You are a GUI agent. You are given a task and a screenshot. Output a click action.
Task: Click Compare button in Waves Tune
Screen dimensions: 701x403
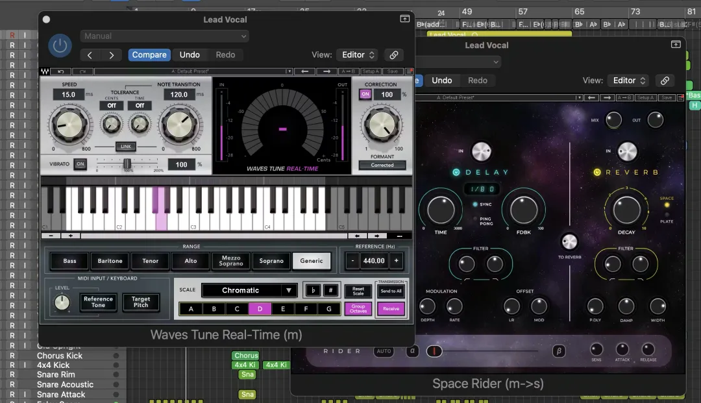pos(149,55)
